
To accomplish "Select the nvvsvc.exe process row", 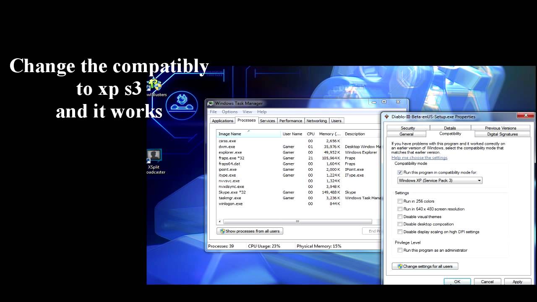I will (x=299, y=181).
